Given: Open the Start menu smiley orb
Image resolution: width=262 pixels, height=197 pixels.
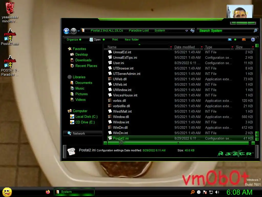Looking at the screenshot, I should pyautogui.click(x=7, y=192).
